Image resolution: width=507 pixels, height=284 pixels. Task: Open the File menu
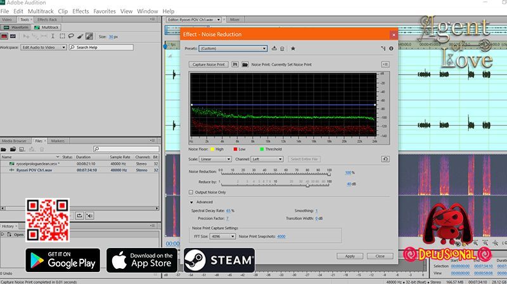tap(4, 11)
